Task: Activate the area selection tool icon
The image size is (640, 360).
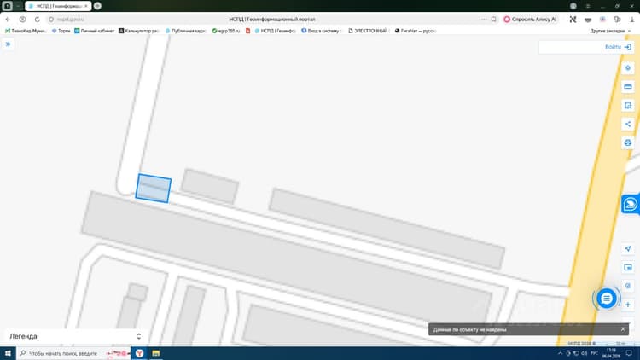Action: [628, 105]
